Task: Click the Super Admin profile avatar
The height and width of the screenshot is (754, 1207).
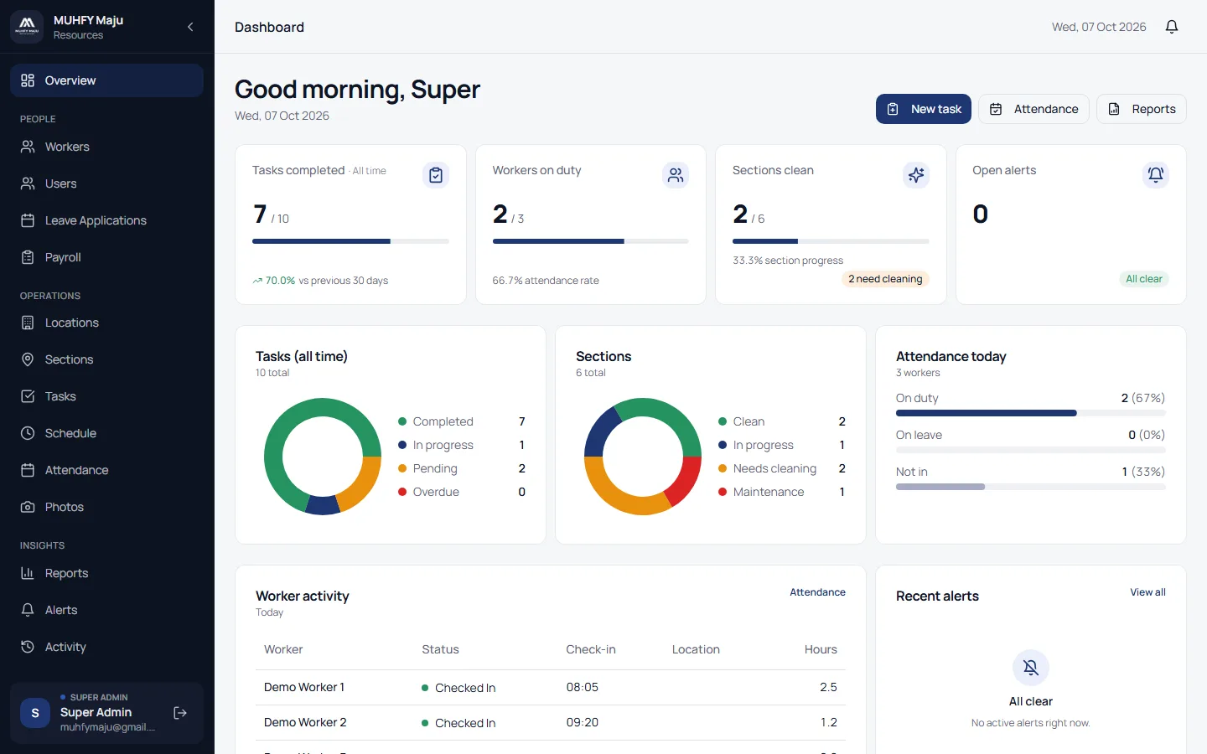Action: (35, 713)
